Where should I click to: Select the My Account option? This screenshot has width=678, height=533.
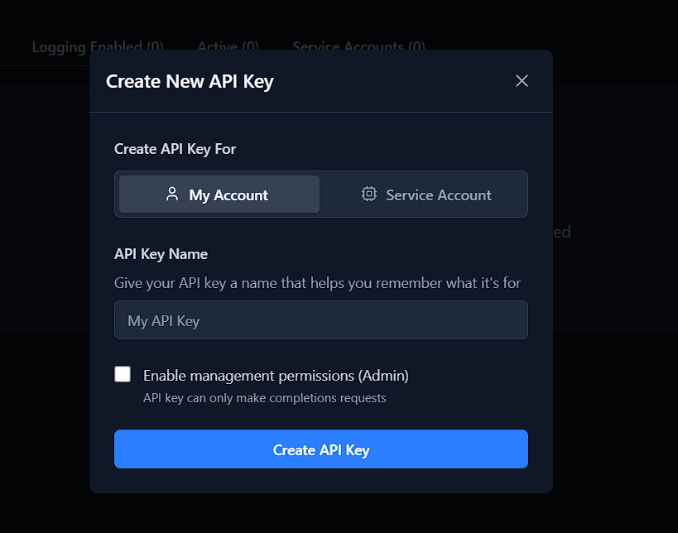tap(219, 194)
